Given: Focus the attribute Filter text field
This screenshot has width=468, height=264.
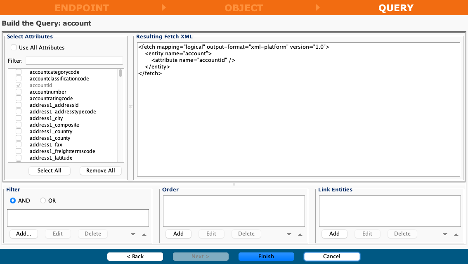Looking at the screenshot, I should pyautogui.click(x=74, y=61).
